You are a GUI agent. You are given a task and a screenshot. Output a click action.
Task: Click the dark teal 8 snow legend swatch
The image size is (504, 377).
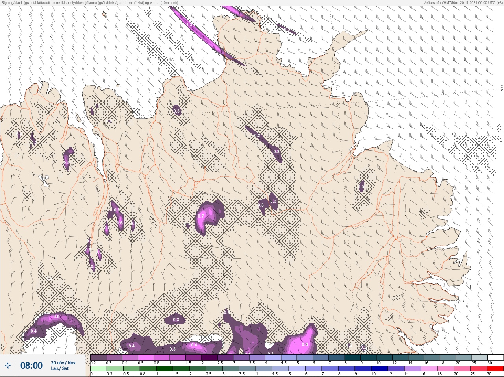[353, 357]
